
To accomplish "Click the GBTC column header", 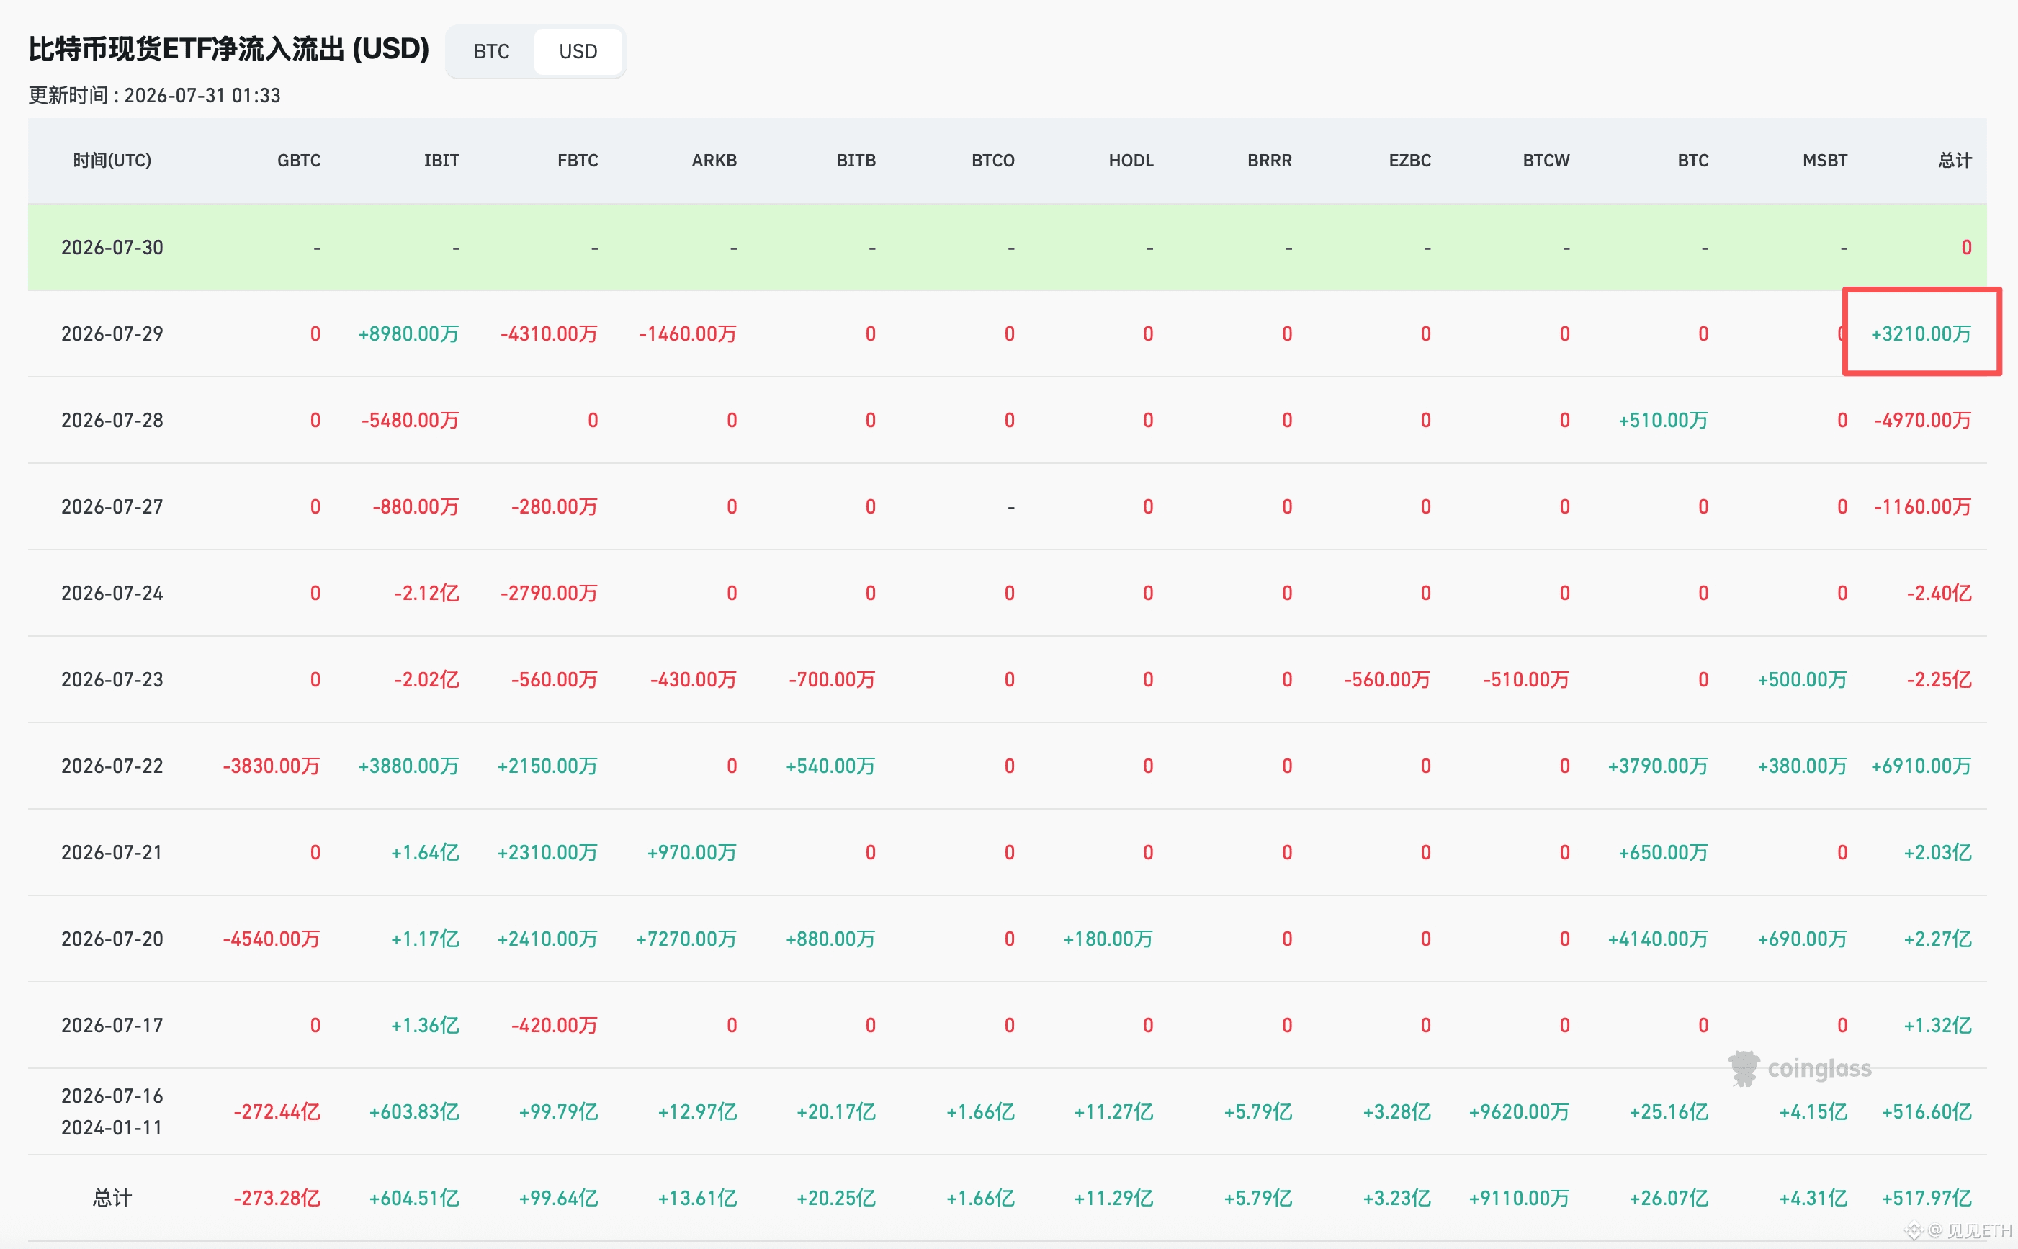I will (x=299, y=160).
